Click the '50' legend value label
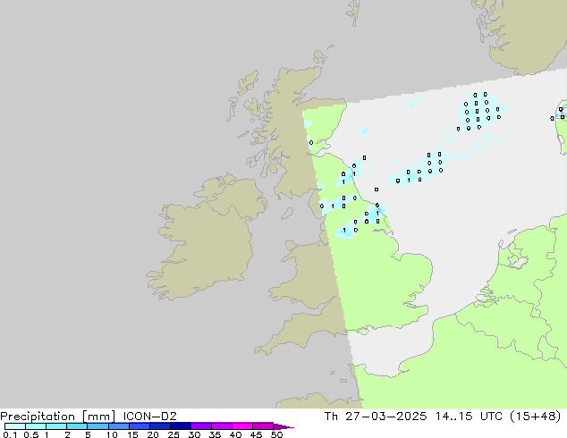 [x=276, y=434]
